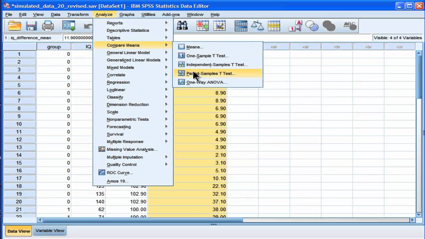
Task: Expand the Nonparametric Tests submenu
Action: pyautogui.click(x=133, y=119)
